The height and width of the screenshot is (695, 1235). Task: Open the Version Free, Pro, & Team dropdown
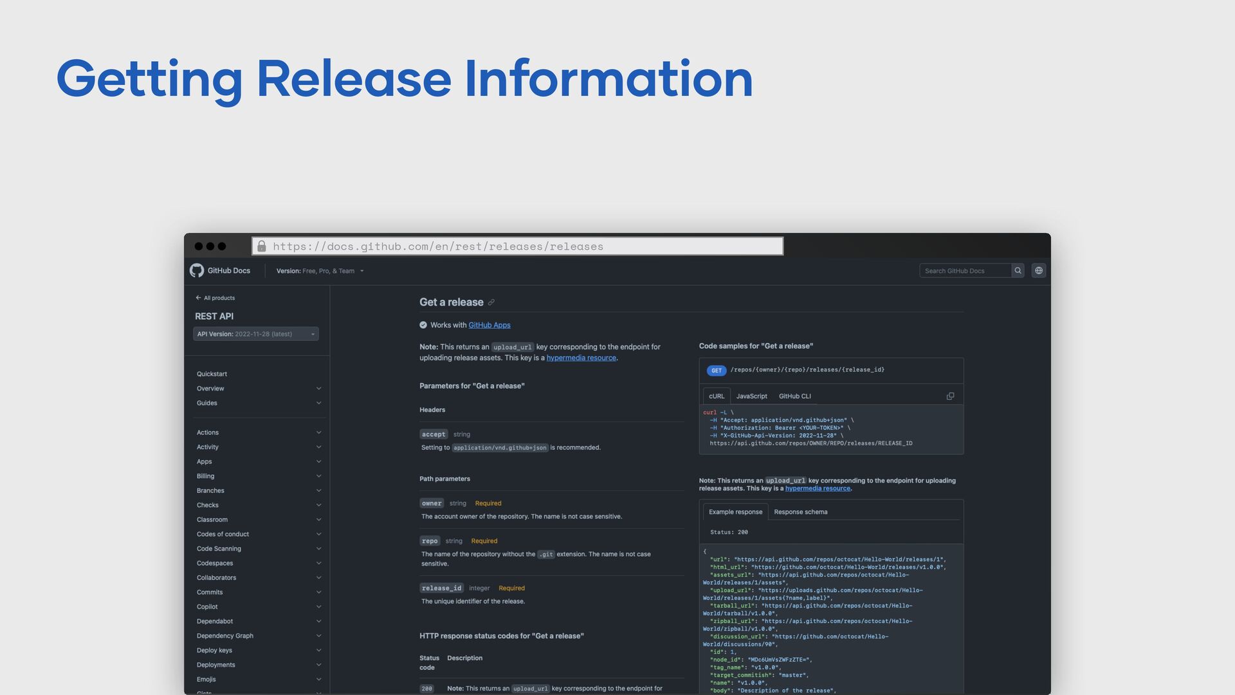click(320, 271)
